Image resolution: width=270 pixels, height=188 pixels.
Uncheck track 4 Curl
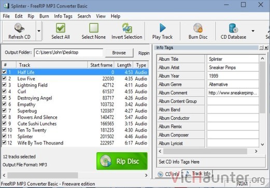point(4,91)
